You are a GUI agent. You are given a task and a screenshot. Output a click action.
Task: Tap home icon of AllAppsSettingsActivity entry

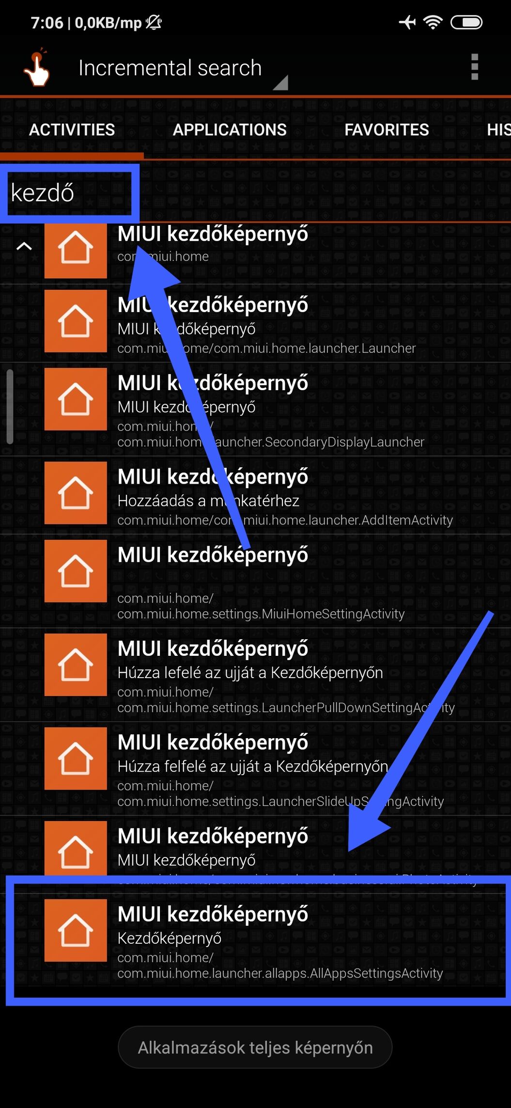(x=76, y=931)
